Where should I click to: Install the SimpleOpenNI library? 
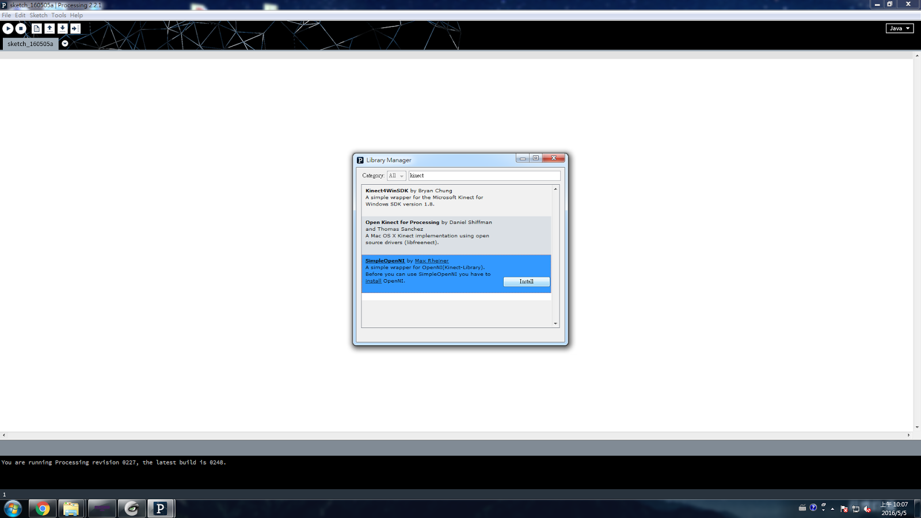tap(527, 281)
